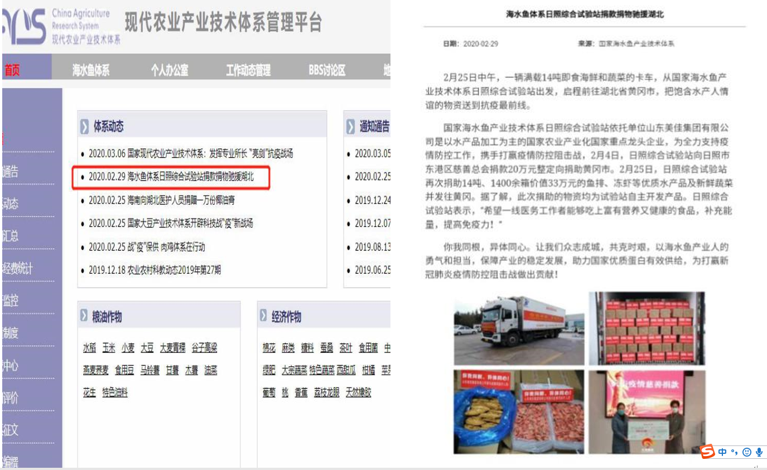Viewport: 767px width, 470px height.
Task: Open the highlighted 2020.02.29 海水鱼体系 news link
Action: click(171, 177)
